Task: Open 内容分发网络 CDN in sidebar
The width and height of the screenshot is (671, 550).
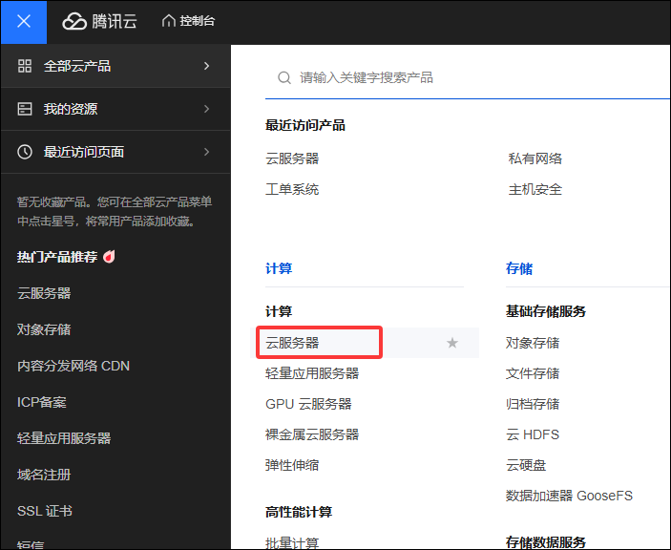Action: 73,366
